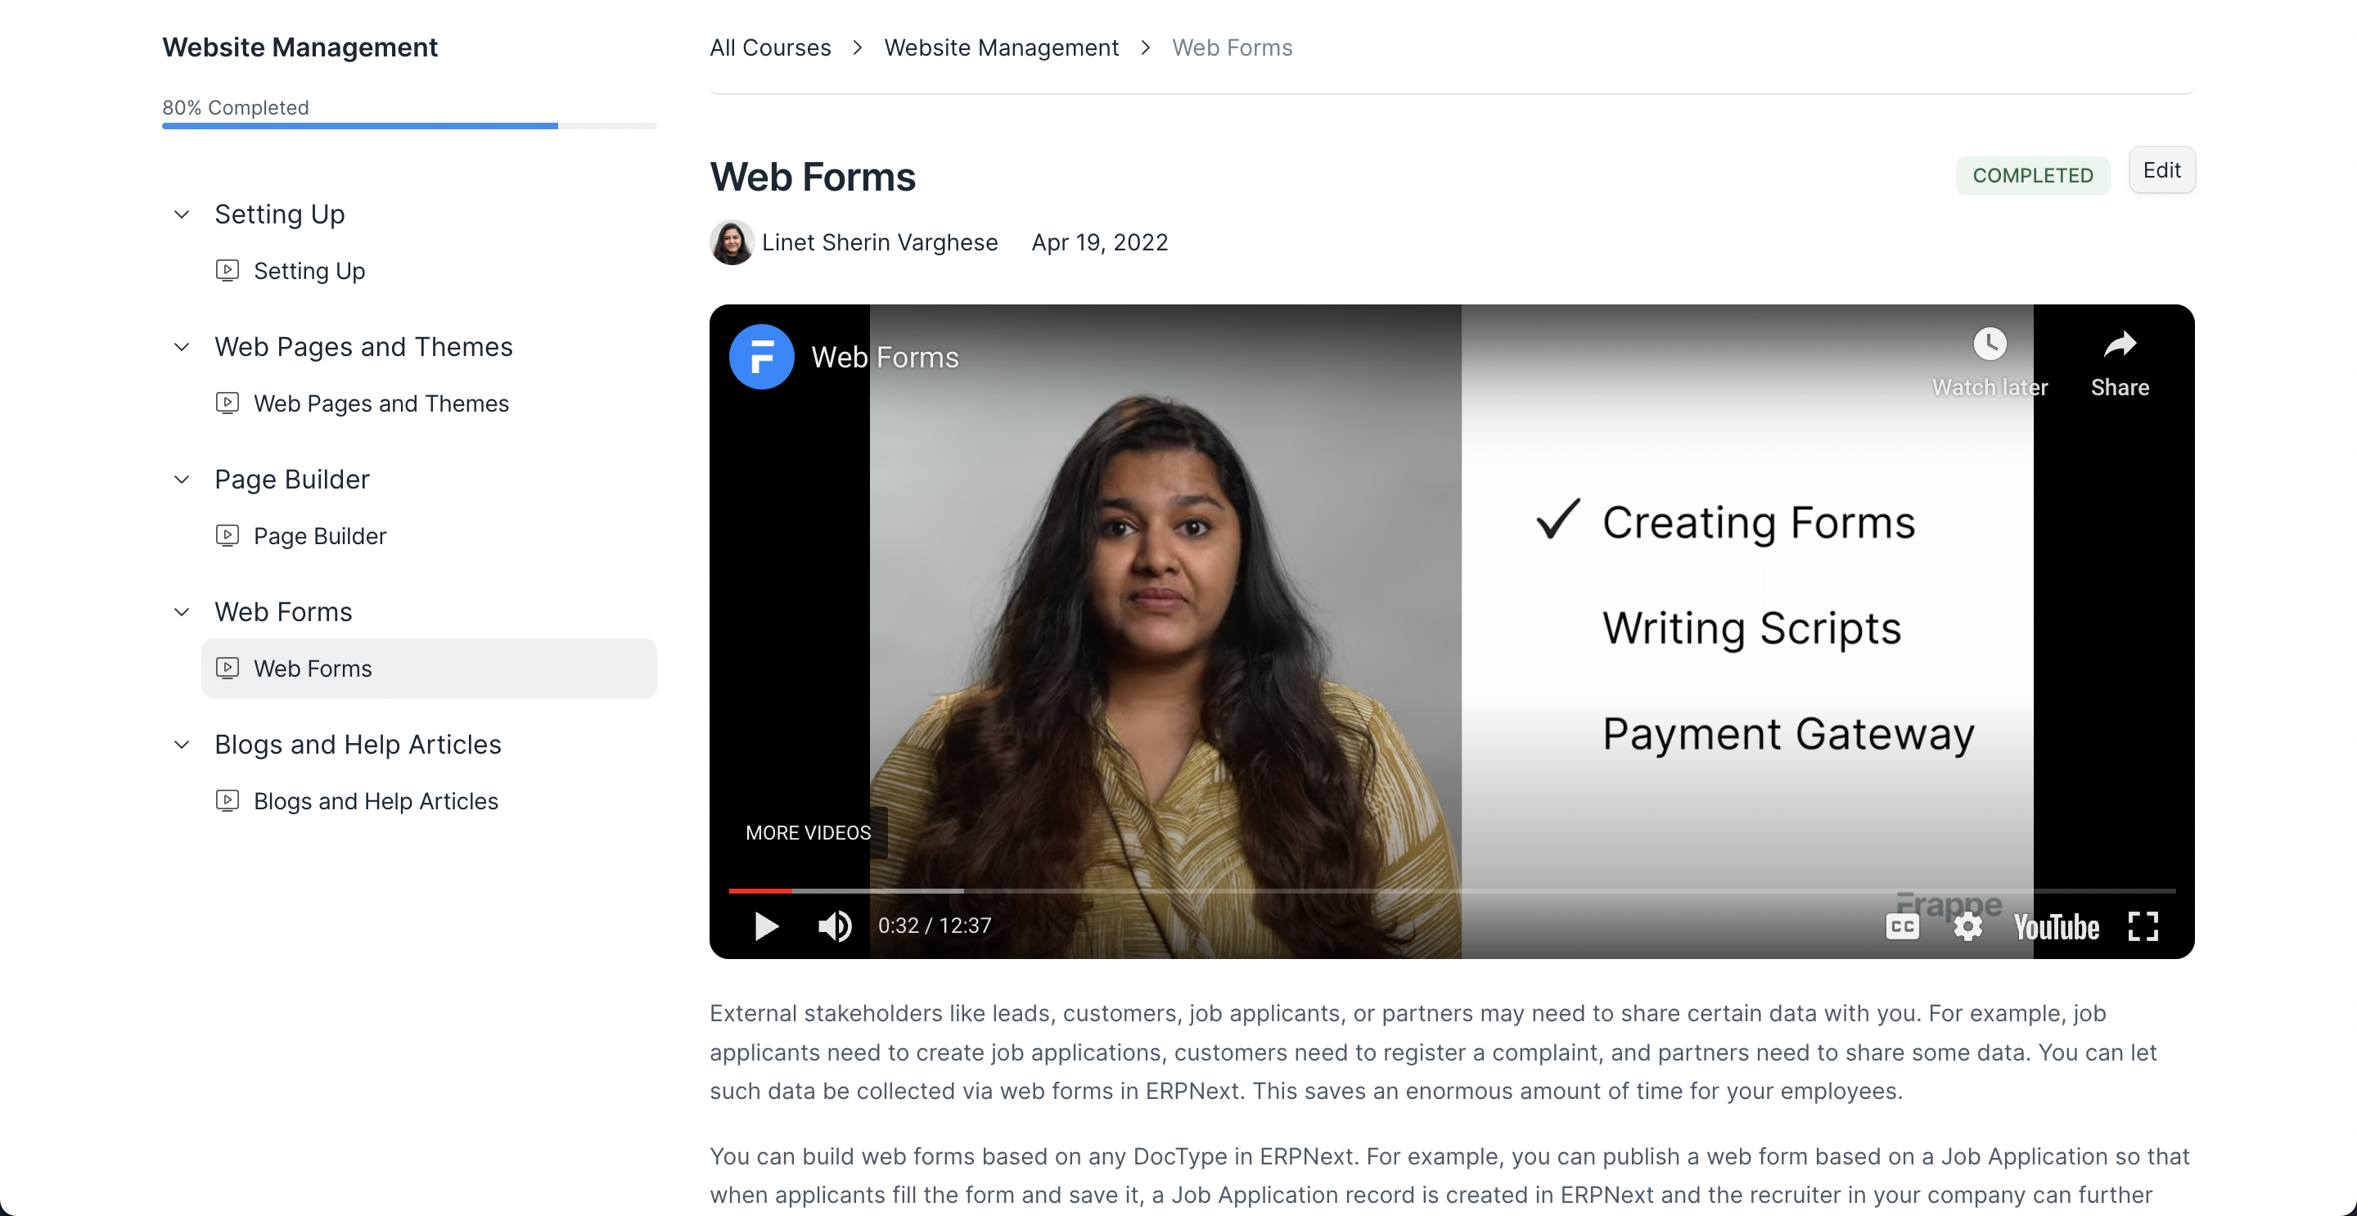Click the Setting Up chapter heading
The height and width of the screenshot is (1216, 2357).
pos(279,214)
